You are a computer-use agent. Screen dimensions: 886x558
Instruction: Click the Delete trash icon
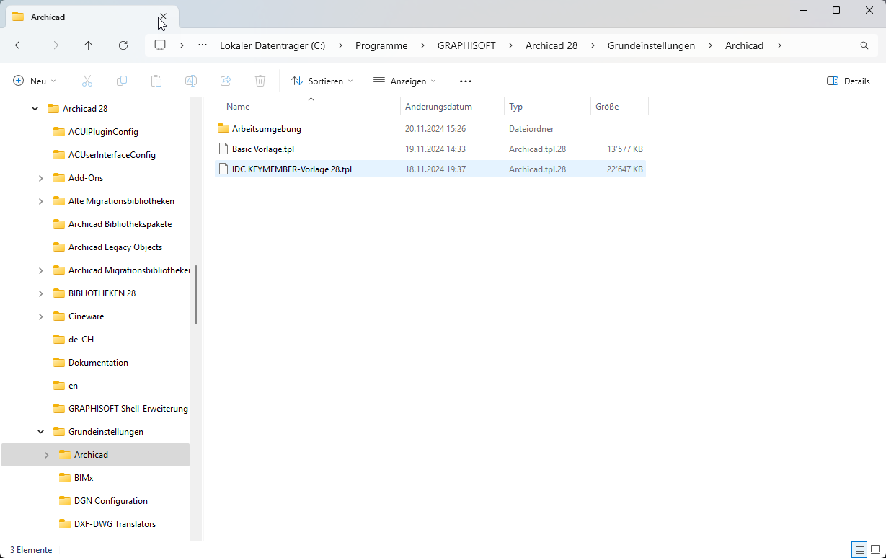click(x=260, y=81)
